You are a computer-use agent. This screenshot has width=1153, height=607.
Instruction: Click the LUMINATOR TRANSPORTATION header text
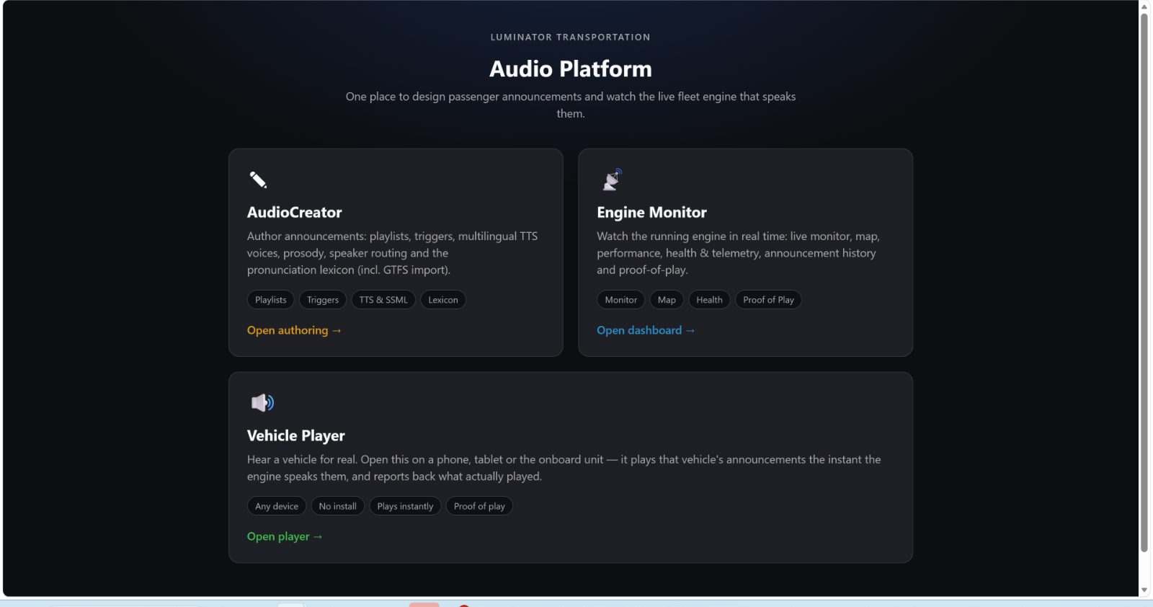pyautogui.click(x=571, y=37)
